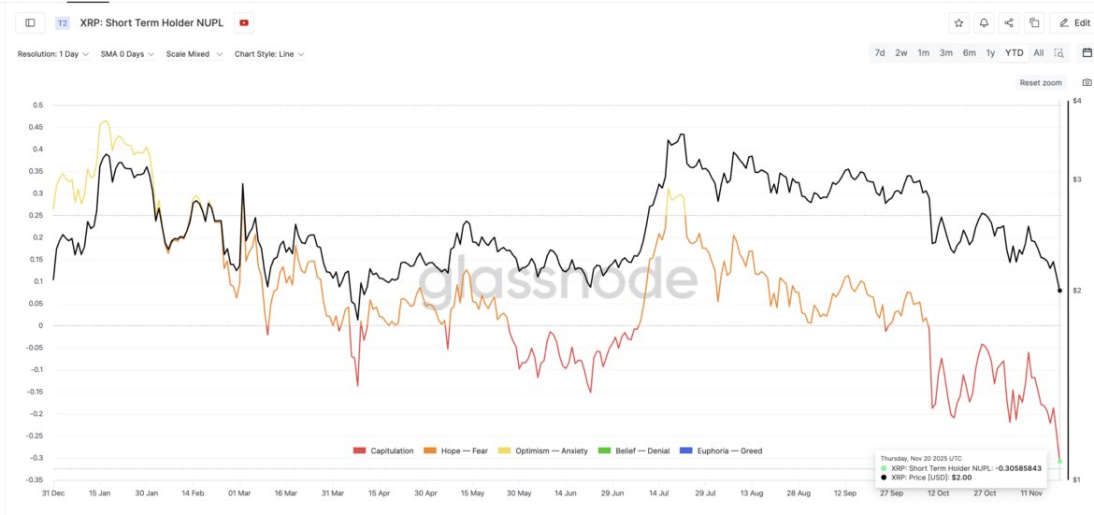
Task: Open the calendar date picker icon
Action: pyautogui.click(x=1087, y=53)
